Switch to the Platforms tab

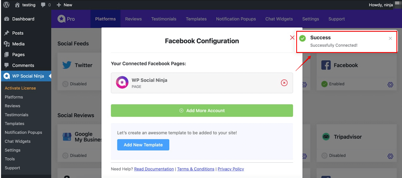pos(105,19)
